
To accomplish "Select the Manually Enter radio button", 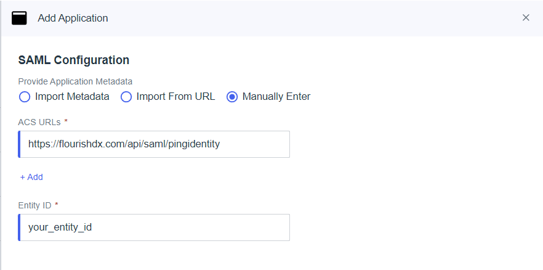I will click(232, 97).
